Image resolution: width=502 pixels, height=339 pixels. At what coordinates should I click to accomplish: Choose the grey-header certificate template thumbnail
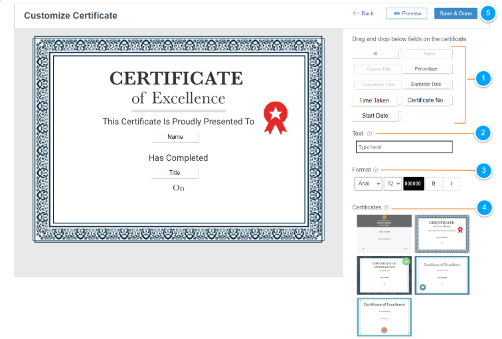384,233
